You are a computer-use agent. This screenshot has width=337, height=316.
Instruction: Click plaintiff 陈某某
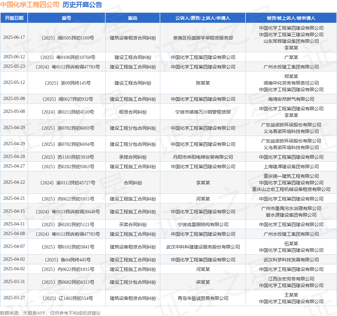click(203, 83)
